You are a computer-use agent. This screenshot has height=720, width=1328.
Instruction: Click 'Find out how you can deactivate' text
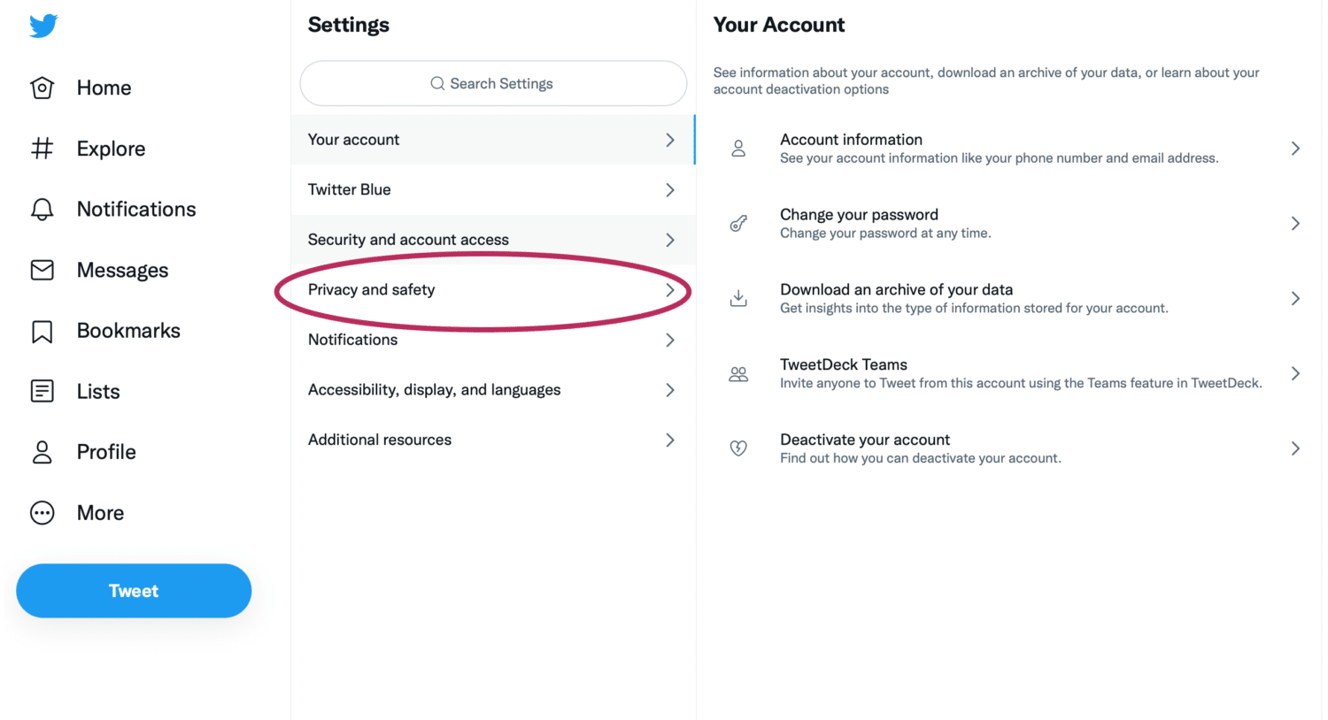[x=920, y=458]
